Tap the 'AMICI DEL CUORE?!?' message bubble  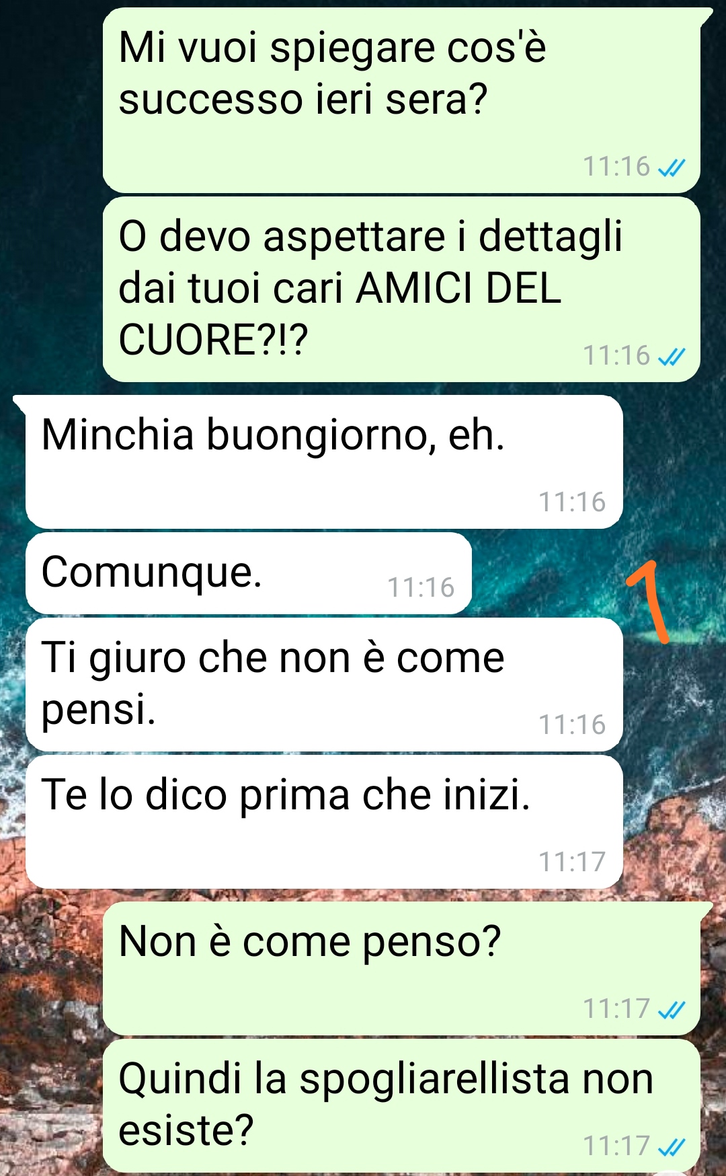[401, 289]
